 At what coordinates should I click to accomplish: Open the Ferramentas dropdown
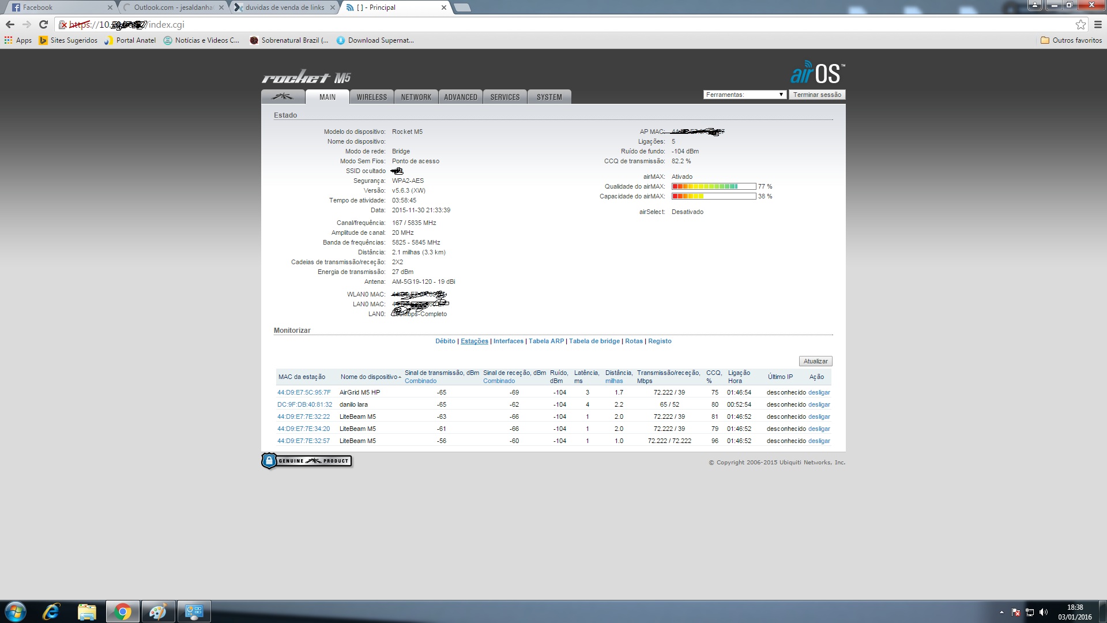(744, 95)
